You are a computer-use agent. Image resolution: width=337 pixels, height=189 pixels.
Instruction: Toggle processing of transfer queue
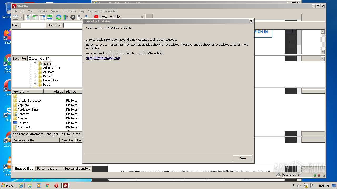point(66,17)
